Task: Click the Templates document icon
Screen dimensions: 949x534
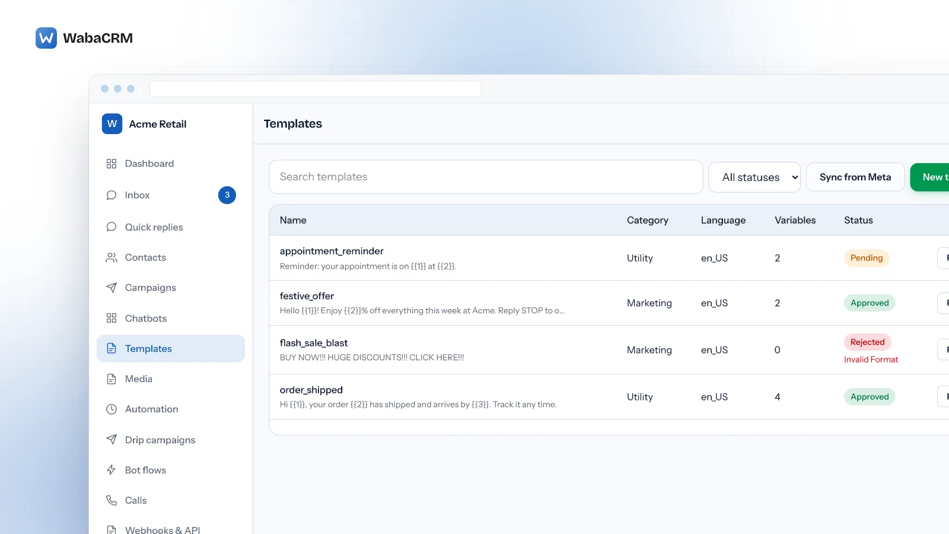Action: pyautogui.click(x=112, y=349)
